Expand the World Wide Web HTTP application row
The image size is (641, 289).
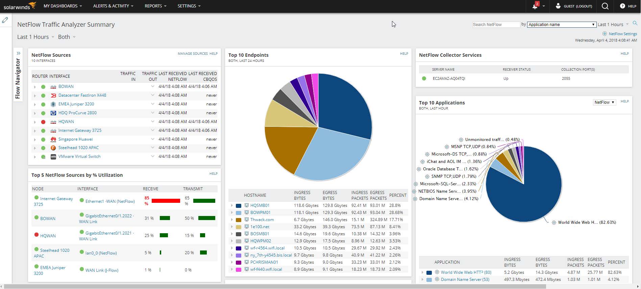tap(422, 272)
